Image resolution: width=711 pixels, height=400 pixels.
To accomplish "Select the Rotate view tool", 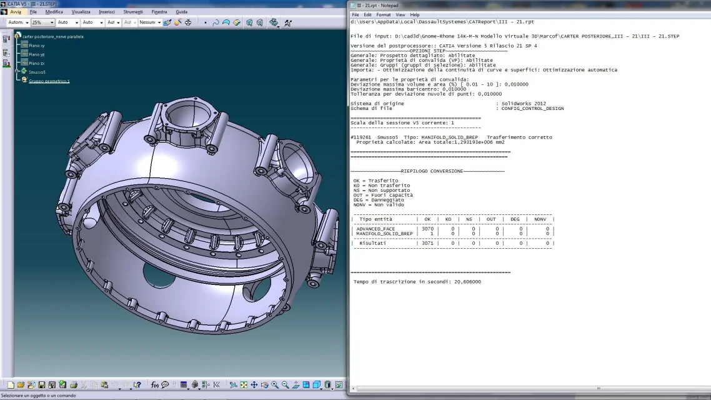I will point(265,385).
